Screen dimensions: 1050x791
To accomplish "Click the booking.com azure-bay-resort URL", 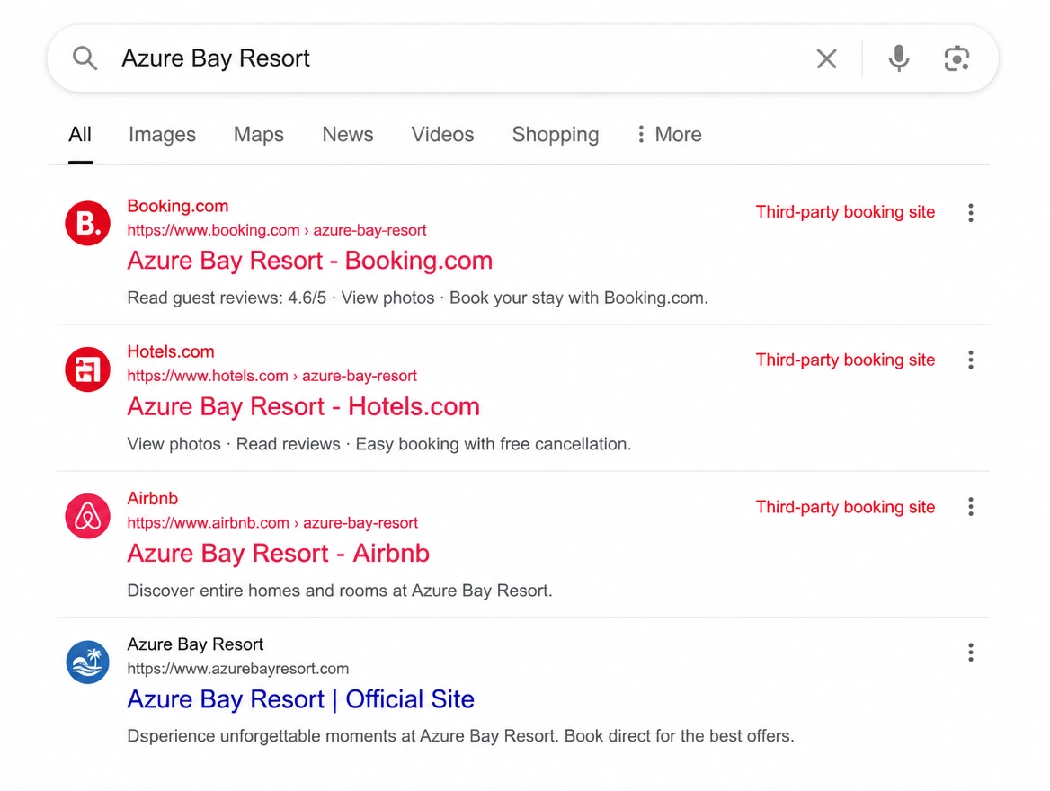I will point(277,230).
